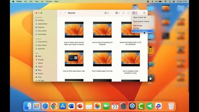
Task: Click the battery status icon
Action: (x=160, y=2)
